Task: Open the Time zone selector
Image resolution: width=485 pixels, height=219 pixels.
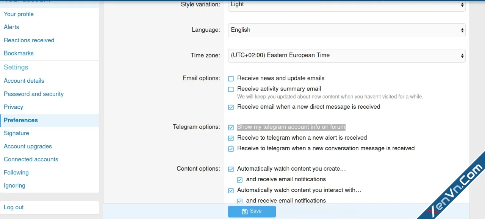Action: (x=346, y=56)
